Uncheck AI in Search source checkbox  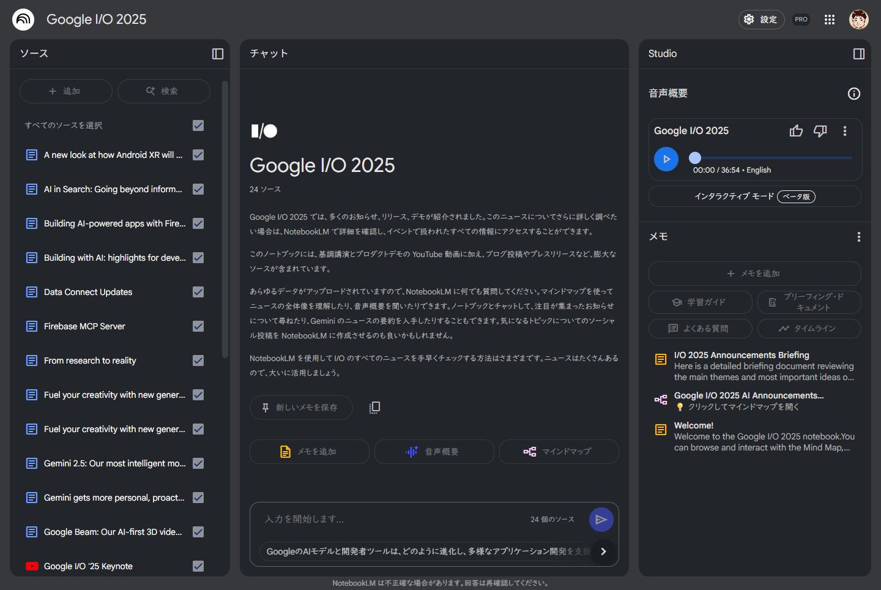tap(198, 189)
